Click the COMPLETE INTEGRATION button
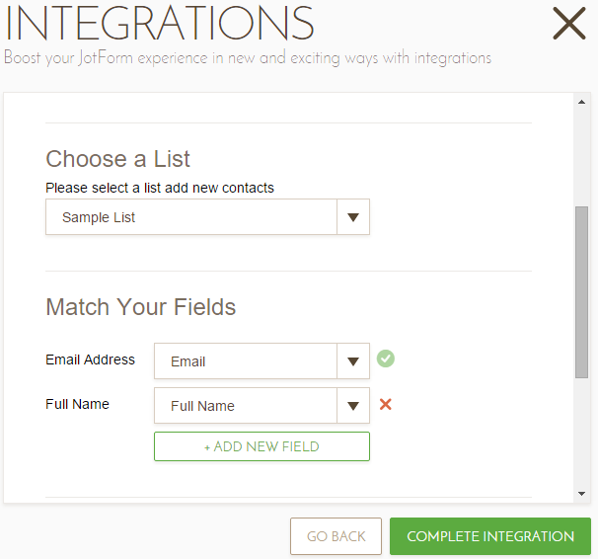Screen dimensions: 598x559 click(490, 536)
